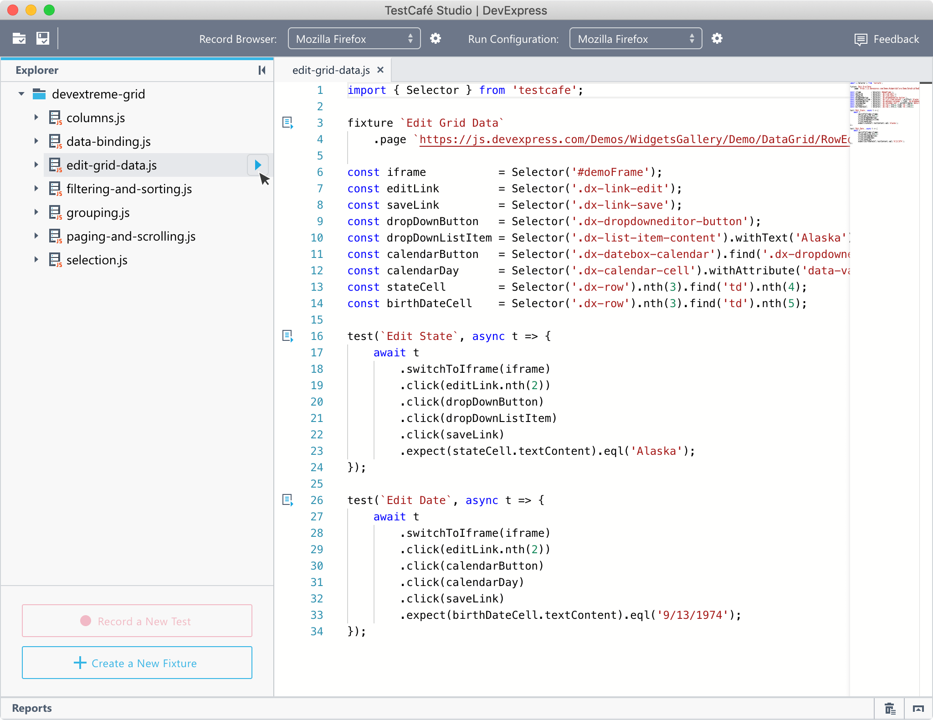Click test gutter icon on line 26

pyautogui.click(x=287, y=500)
